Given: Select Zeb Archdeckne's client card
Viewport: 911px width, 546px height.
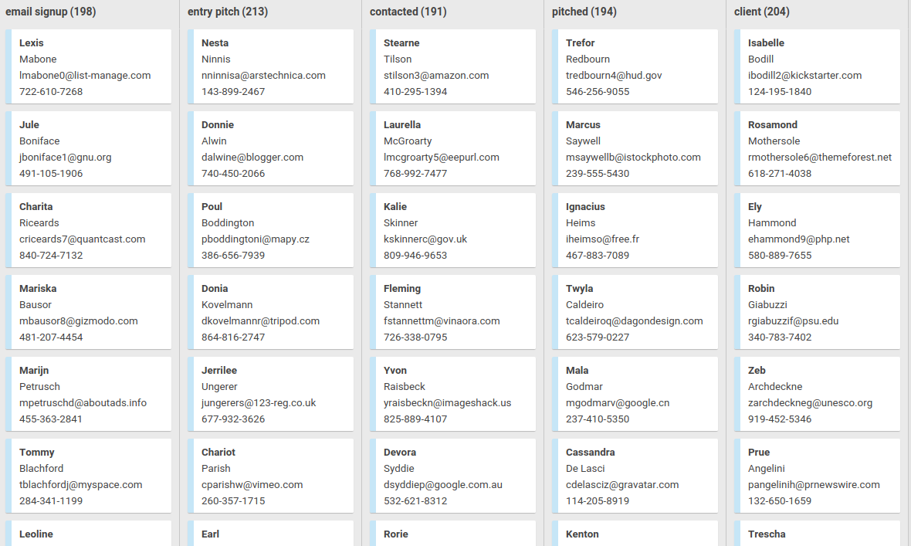Looking at the screenshot, I should (818, 394).
